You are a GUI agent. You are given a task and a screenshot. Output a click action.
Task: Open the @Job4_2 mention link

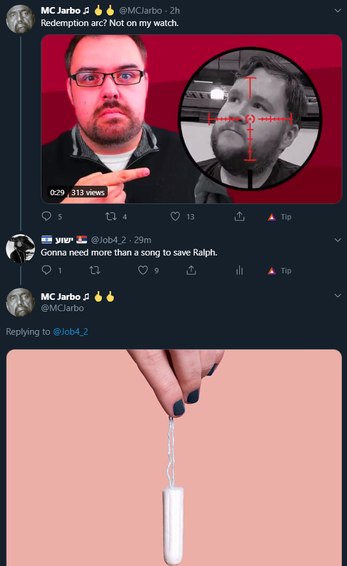(x=70, y=331)
